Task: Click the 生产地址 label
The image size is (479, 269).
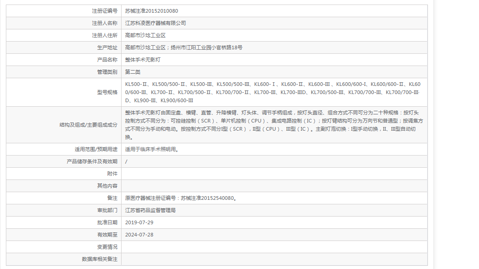Action: click(x=107, y=47)
